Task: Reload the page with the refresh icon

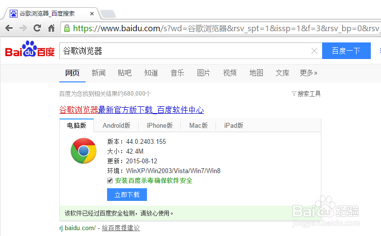Action: [37, 28]
